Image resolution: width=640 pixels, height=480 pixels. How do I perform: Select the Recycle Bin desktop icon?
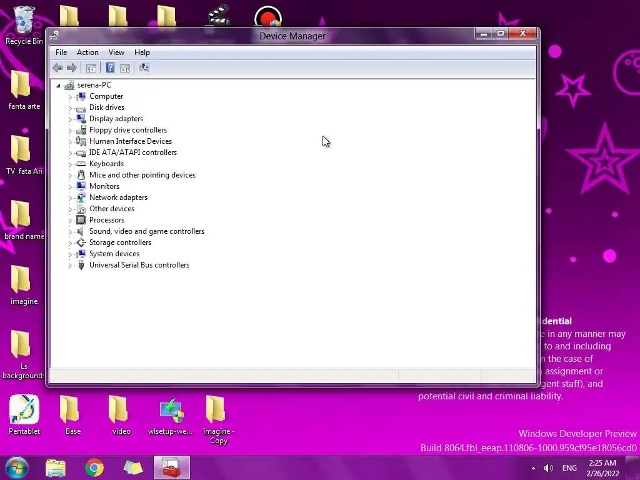(24, 25)
